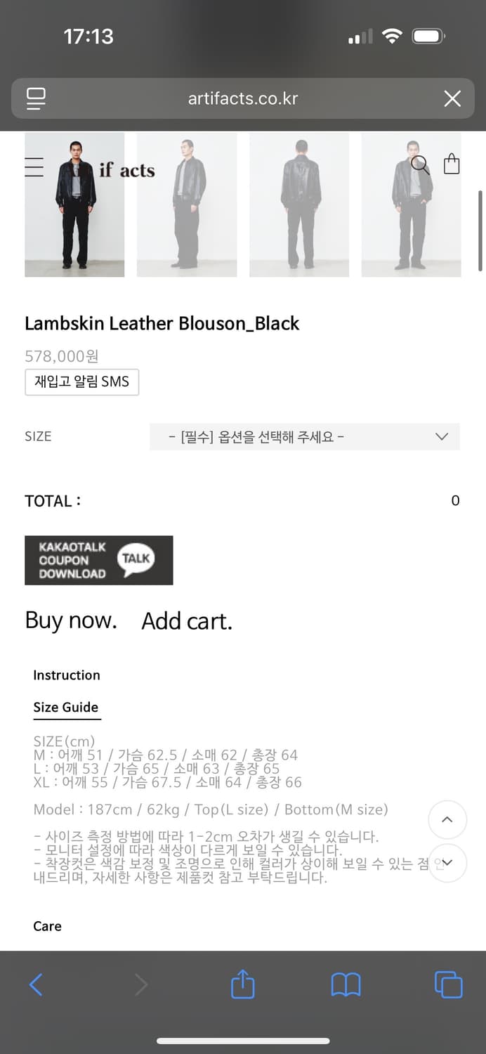Tap the upward scroll chevron
486x1054 pixels.
pyautogui.click(x=447, y=819)
